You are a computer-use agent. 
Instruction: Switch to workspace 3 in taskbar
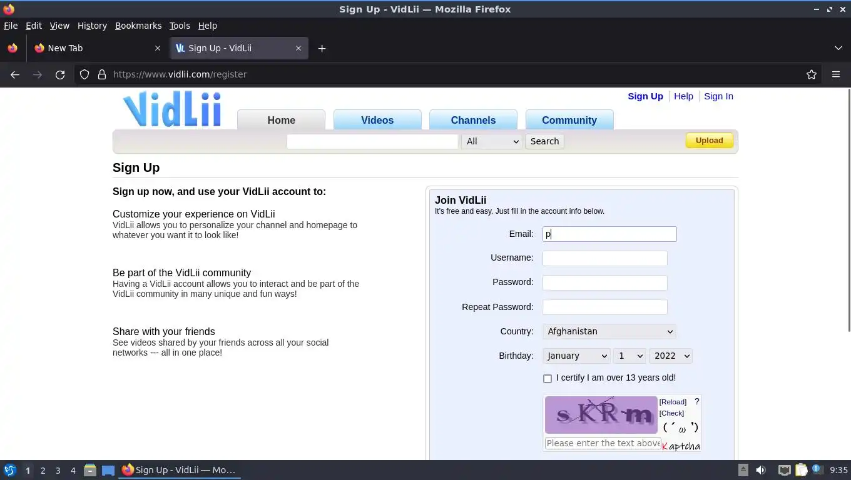click(58, 471)
